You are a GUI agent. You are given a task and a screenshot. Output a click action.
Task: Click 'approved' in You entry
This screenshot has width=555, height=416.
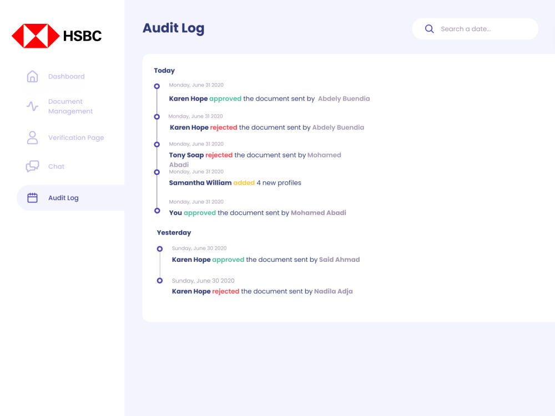click(x=200, y=213)
